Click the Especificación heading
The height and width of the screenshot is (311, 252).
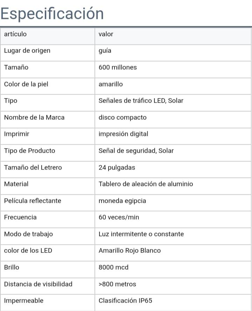point(52,14)
